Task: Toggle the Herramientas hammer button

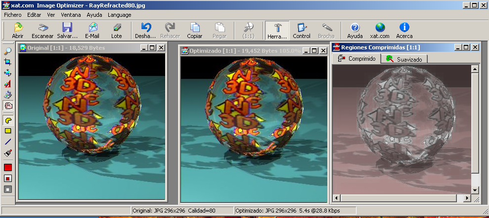Action: point(277,31)
